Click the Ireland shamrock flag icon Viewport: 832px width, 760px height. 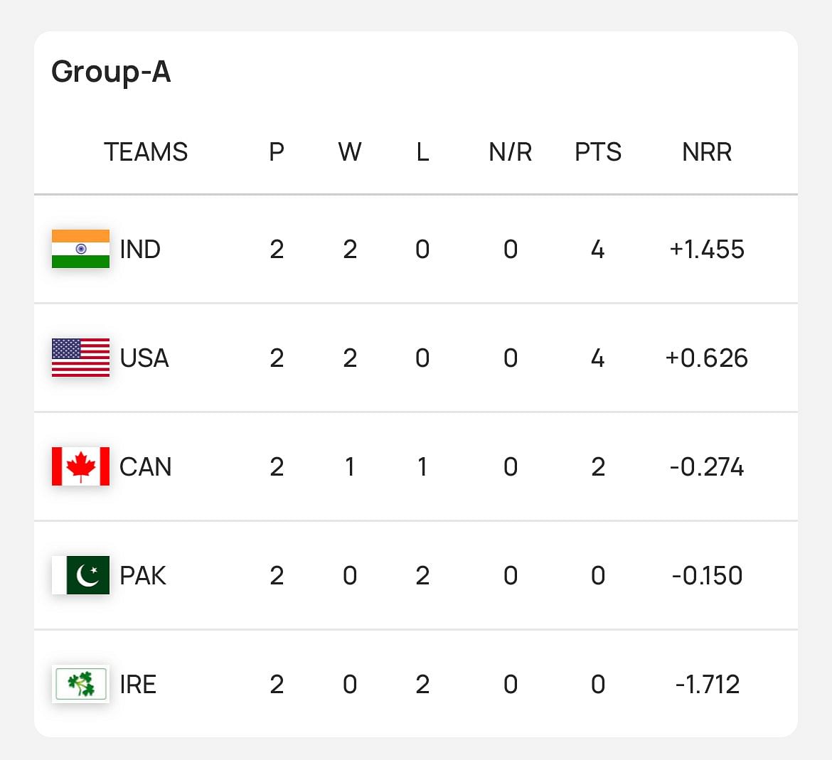click(x=80, y=684)
